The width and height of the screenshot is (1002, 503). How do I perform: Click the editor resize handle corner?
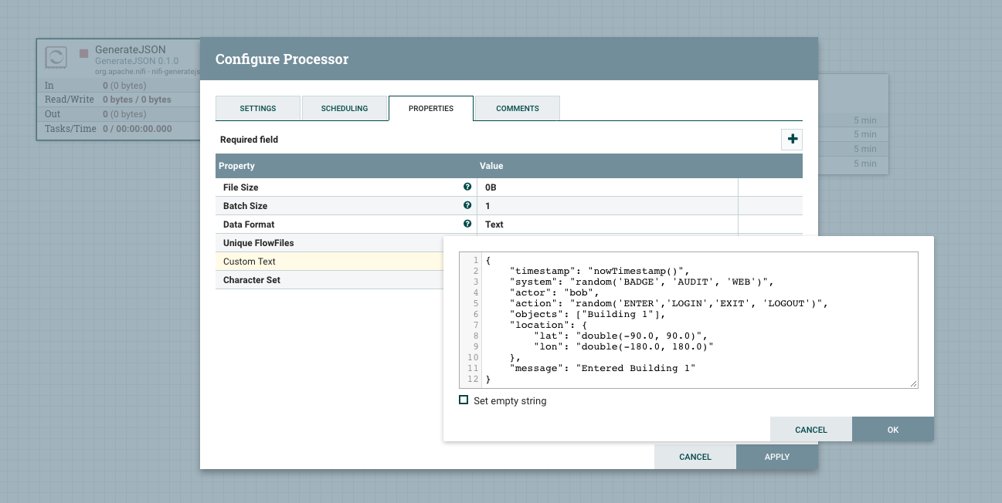[x=914, y=383]
